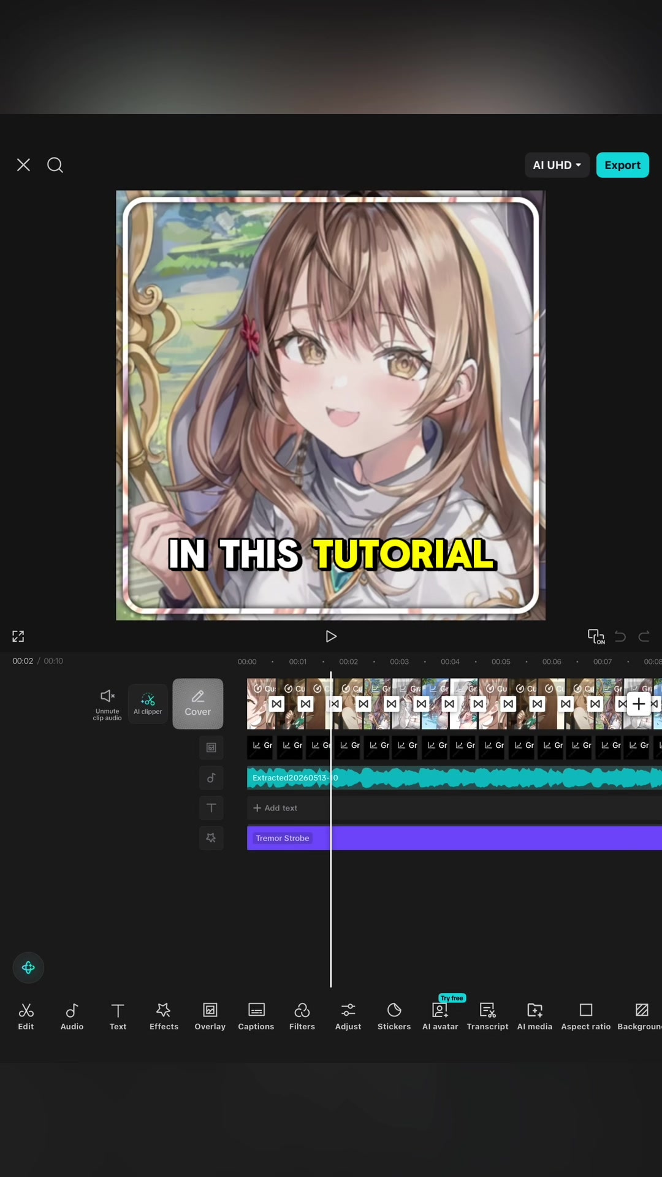Enter fullscreen preview mode

18,636
